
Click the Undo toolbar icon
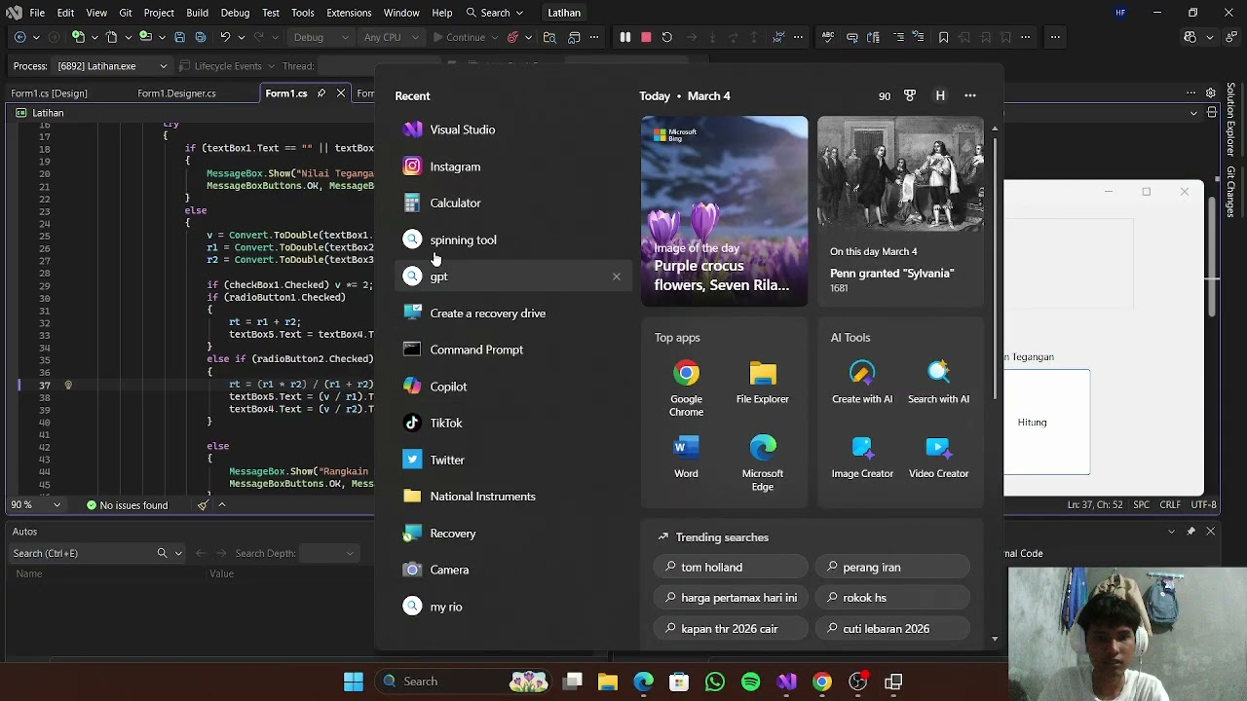225,37
